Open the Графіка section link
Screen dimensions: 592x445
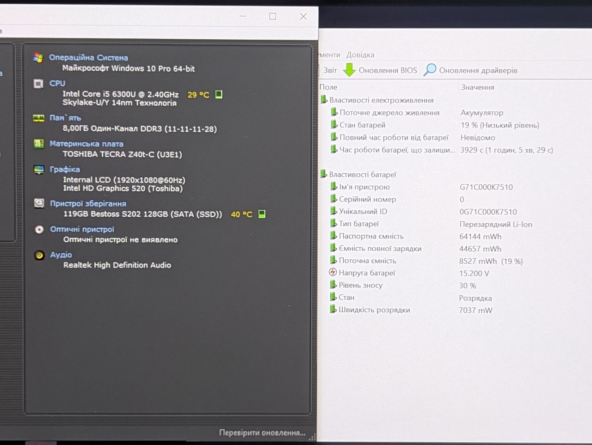[65, 169]
